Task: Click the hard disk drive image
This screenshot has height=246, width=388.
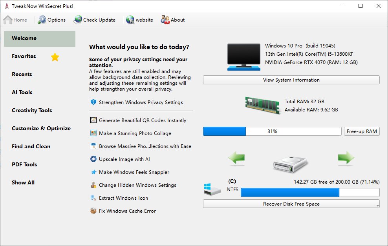Action: [x=291, y=164]
